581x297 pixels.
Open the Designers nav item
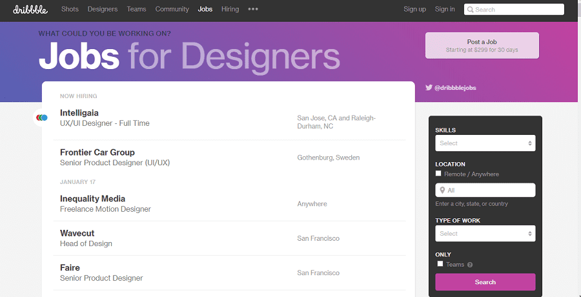tap(103, 9)
